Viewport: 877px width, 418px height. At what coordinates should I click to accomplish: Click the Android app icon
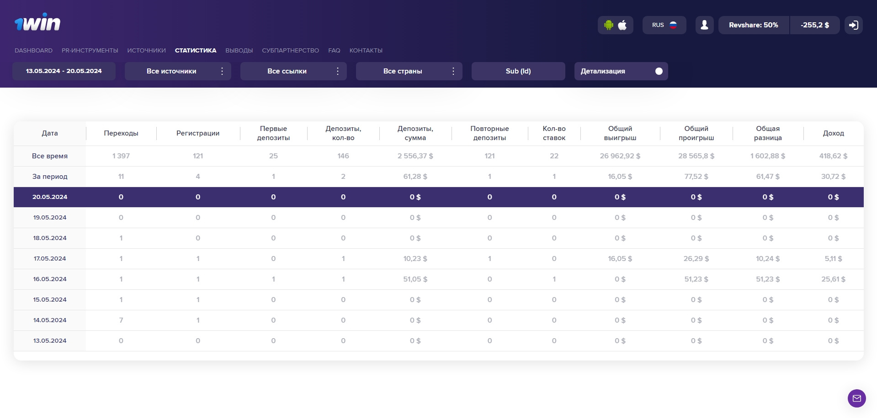point(608,25)
